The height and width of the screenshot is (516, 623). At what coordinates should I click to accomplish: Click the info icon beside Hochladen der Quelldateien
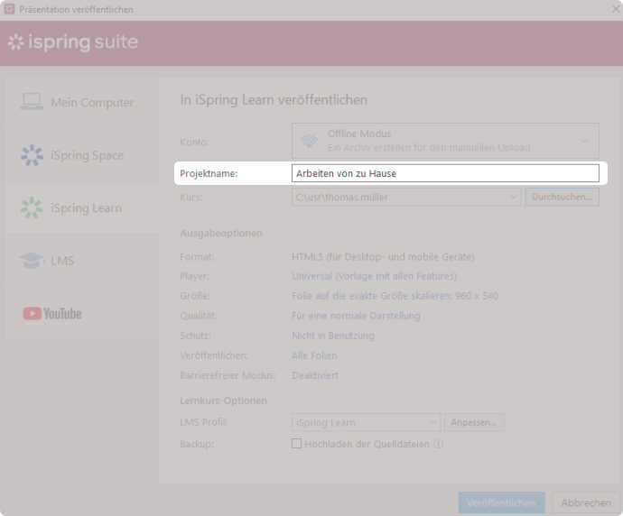pyautogui.click(x=438, y=444)
